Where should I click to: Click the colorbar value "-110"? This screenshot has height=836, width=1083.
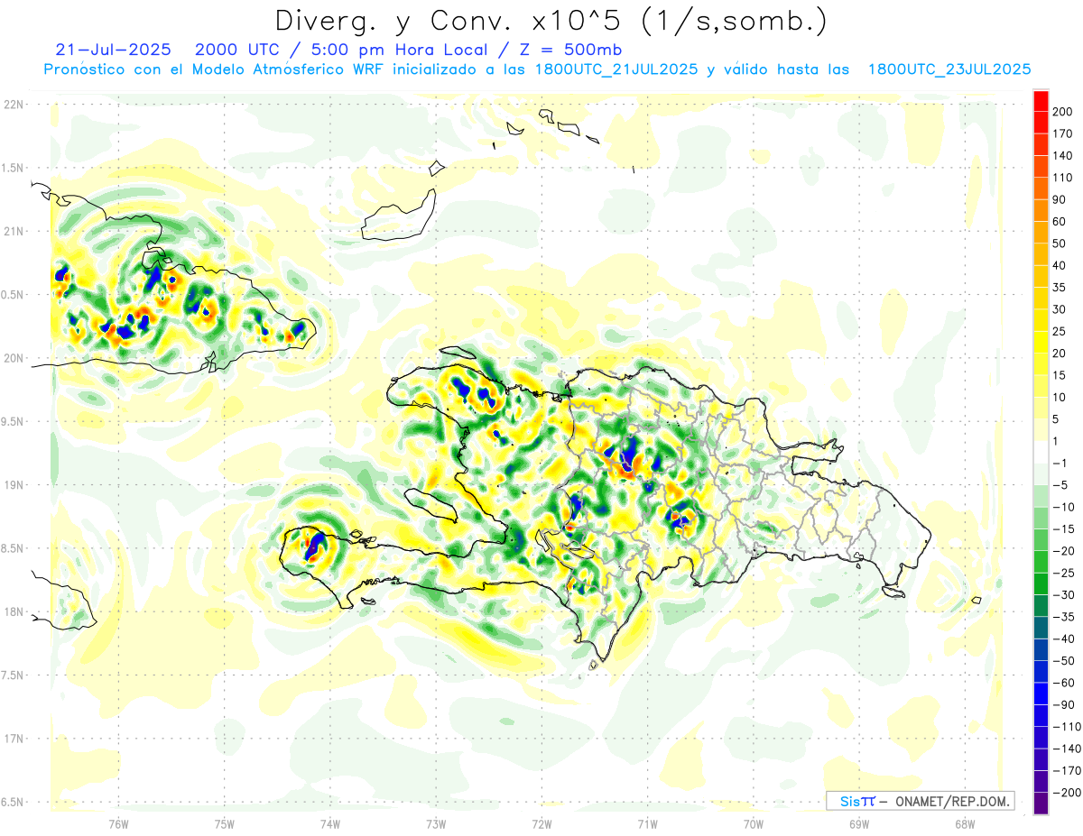click(x=1068, y=726)
